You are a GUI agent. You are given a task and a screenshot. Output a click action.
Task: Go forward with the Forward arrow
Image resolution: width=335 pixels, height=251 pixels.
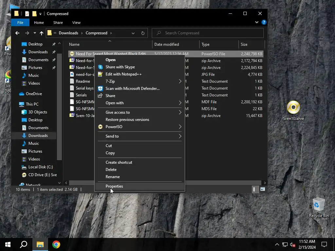27,33
